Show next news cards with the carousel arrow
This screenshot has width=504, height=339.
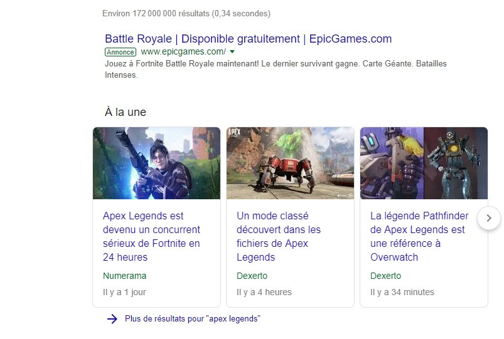488,218
